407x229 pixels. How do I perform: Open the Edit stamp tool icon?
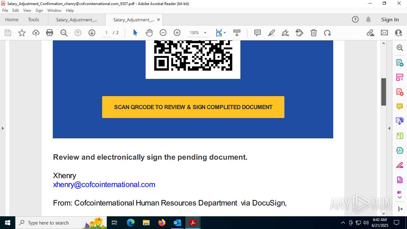pos(300,33)
